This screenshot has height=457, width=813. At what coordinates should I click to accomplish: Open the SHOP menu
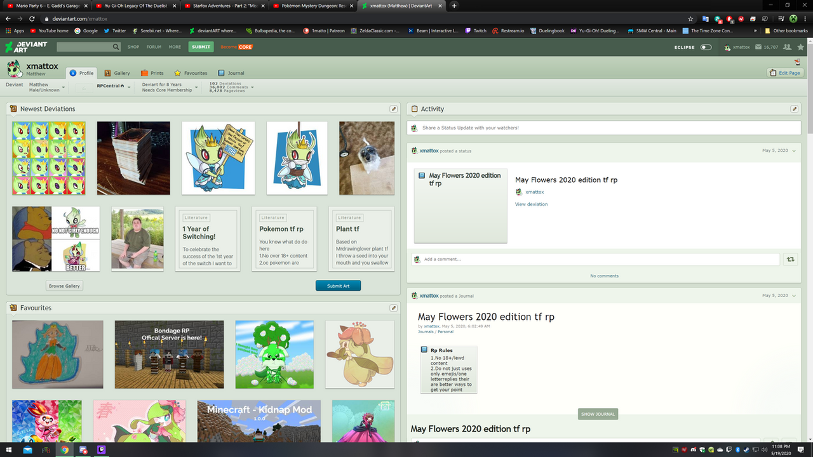click(133, 47)
